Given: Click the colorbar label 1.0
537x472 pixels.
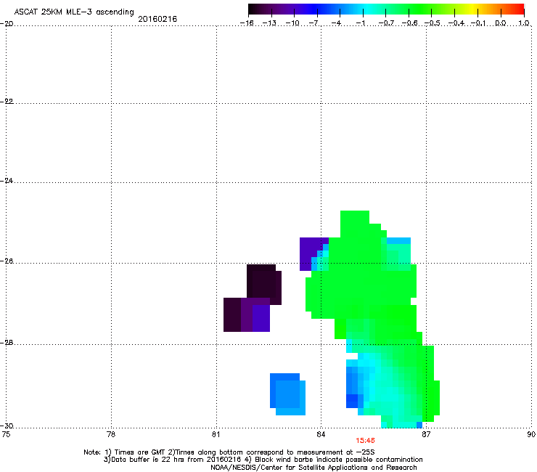Looking at the screenshot, I should pyautogui.click(x=524, y=23).
